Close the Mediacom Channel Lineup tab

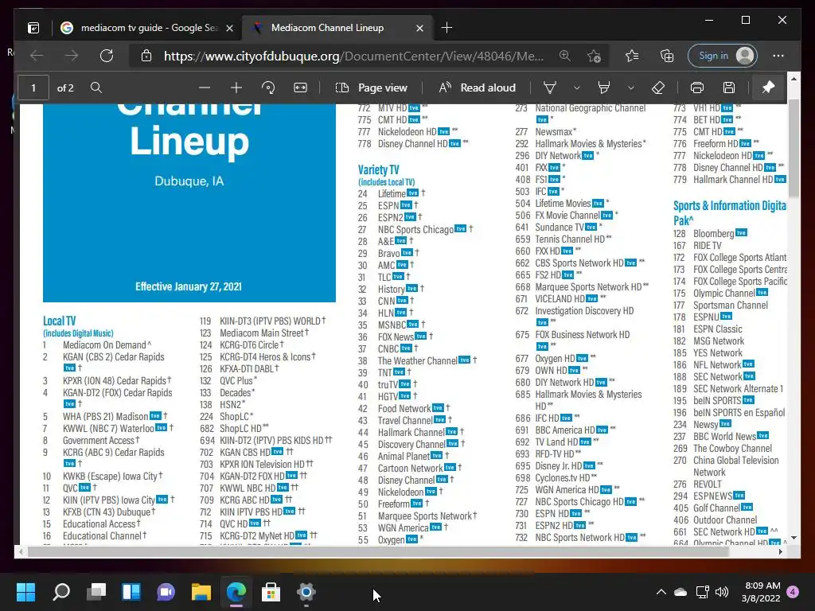[419, 28]
